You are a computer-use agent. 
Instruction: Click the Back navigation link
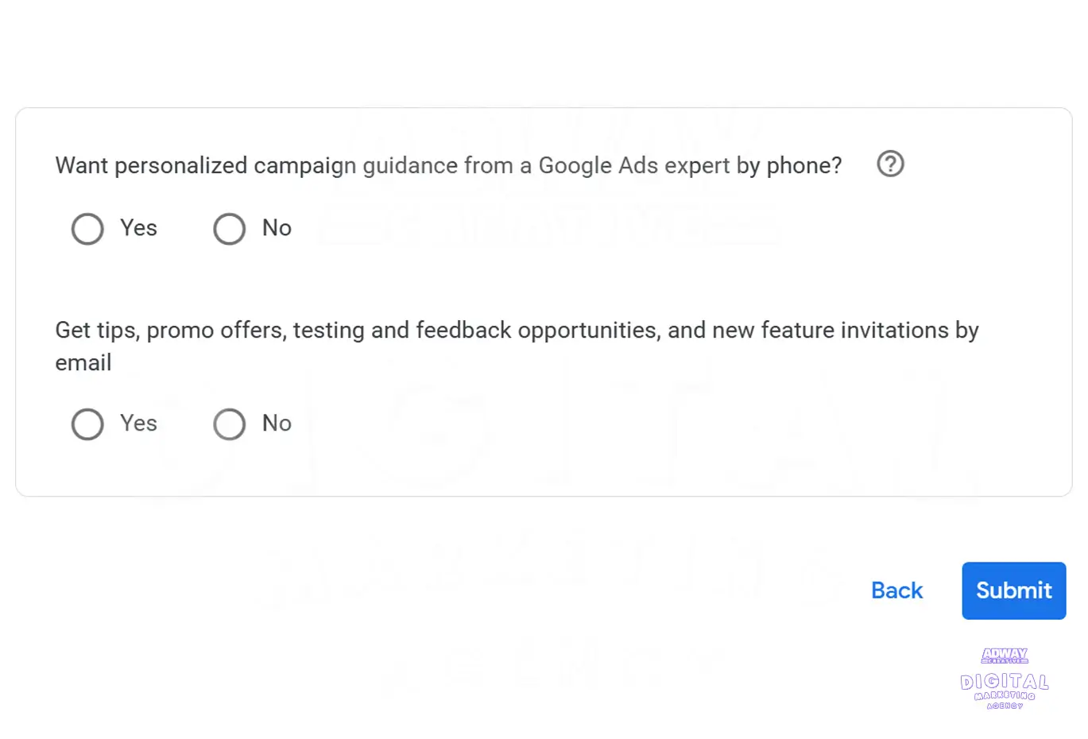[x=896, y=590]
